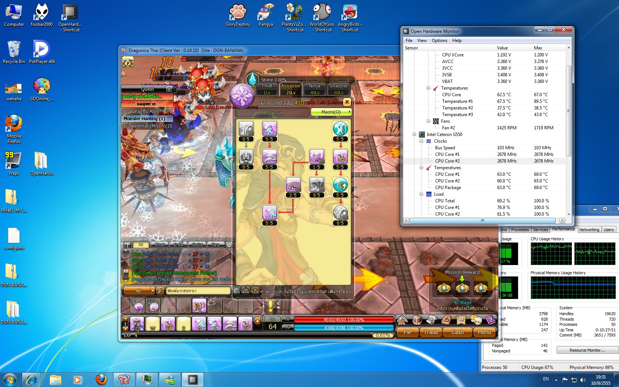619x387 pixels.
Task: Click the large purple shuriken class emblem
Action: coord(242,95)
